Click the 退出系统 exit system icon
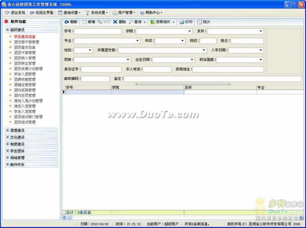The height and width of the screenshot is (228, 306). click(x=8, y=13)
